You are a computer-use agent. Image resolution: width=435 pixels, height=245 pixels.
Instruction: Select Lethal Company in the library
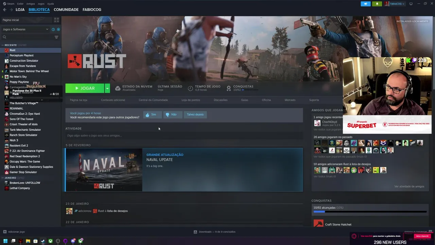point(20,188)
